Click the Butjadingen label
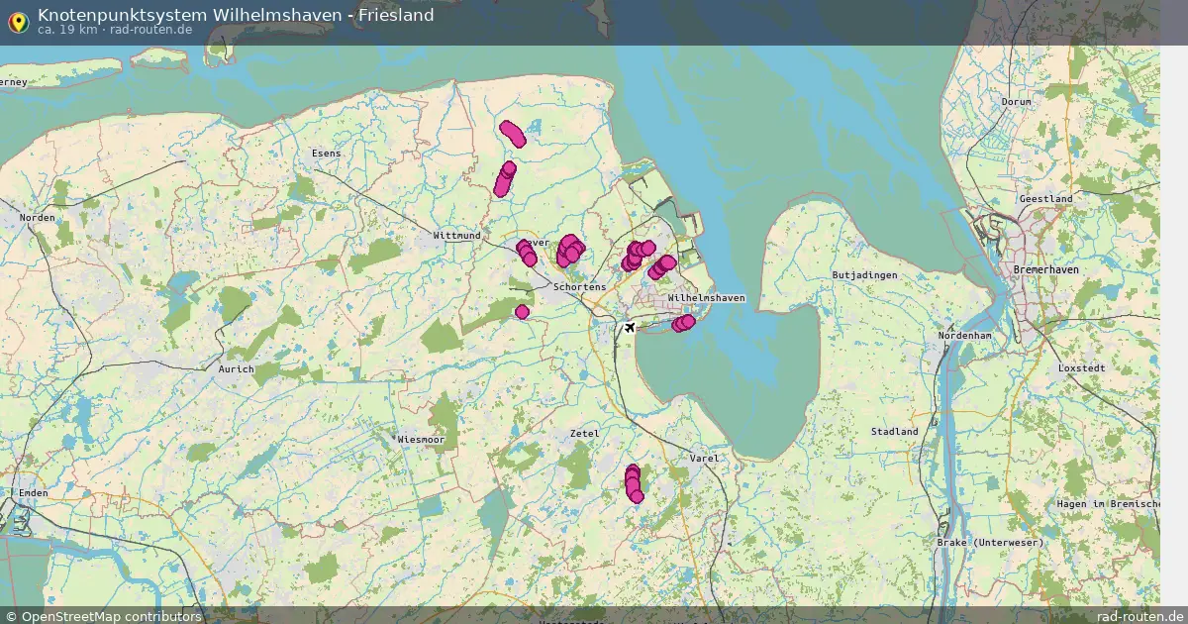Screen dimensions: 1188x624 pyautogui.click(x=865, y=274)
